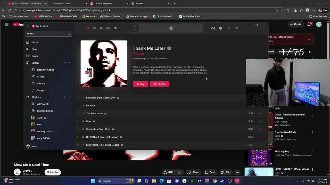330x185 pixels.
Task: Select Albums in Library
Action: pos(41,84)
